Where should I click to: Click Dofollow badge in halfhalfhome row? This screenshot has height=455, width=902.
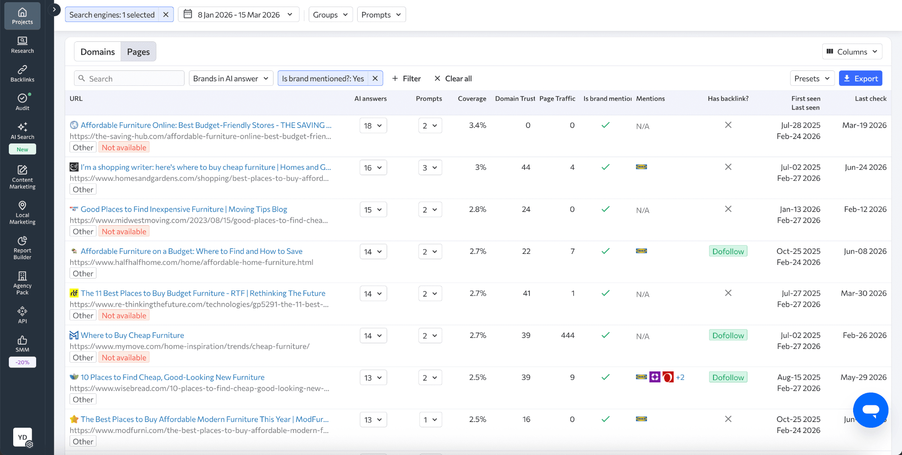[x=728, y=251]
